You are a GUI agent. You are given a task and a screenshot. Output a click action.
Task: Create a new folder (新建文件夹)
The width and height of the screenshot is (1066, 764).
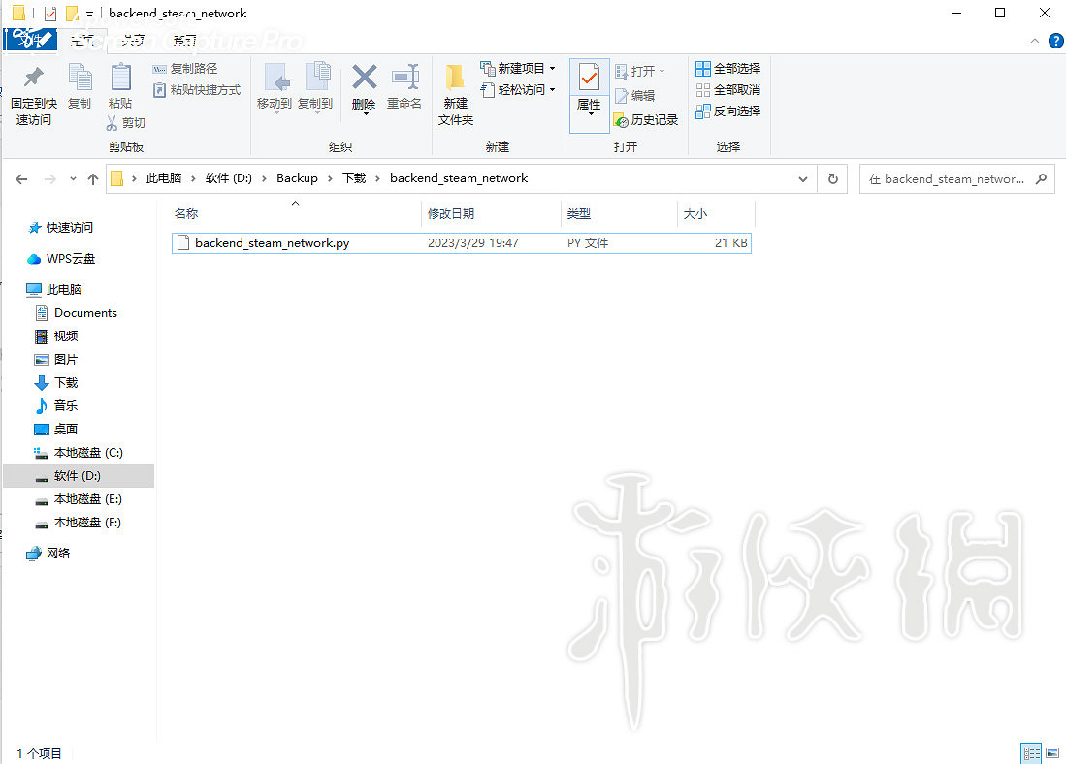[x=455, y=92]
